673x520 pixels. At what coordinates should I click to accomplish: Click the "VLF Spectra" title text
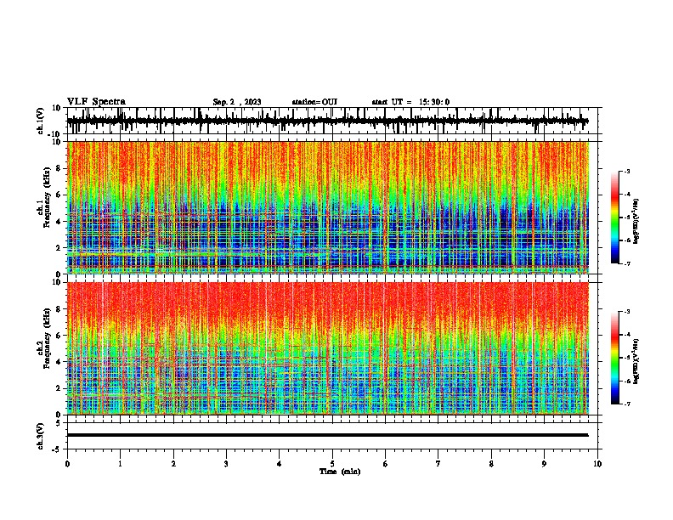96,101
